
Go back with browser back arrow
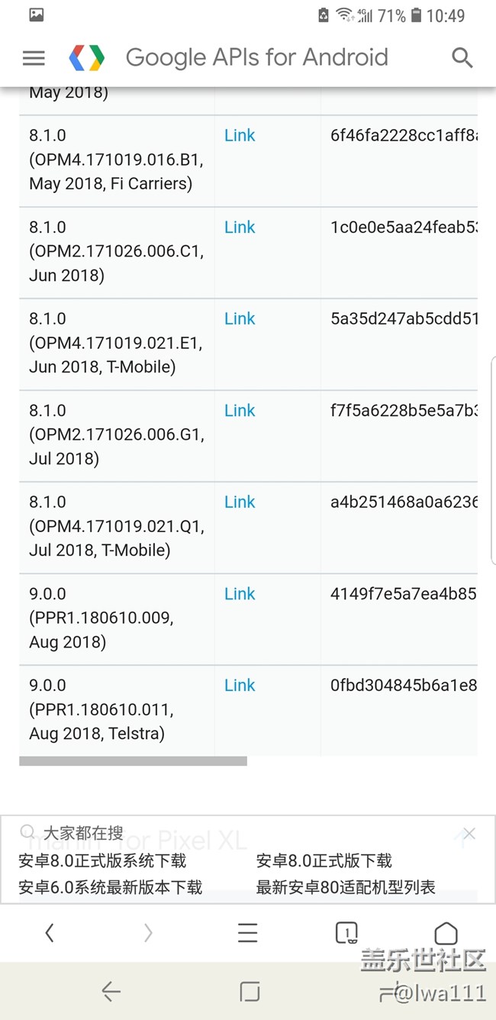pos(50,932)
